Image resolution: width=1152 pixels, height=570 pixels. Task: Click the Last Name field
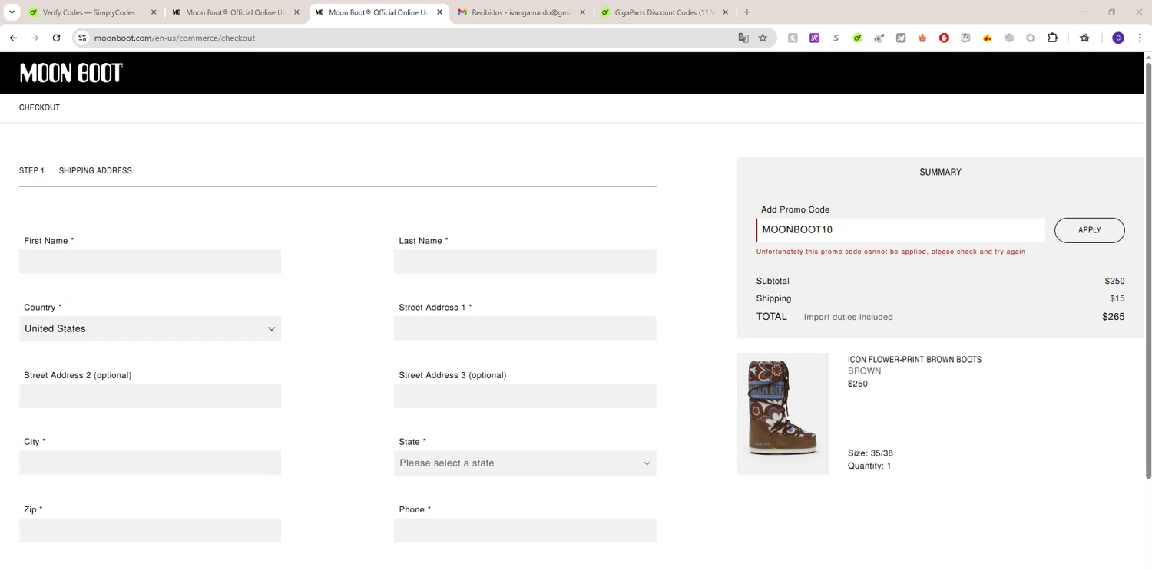pyautogui.click(x=525, y=262)
